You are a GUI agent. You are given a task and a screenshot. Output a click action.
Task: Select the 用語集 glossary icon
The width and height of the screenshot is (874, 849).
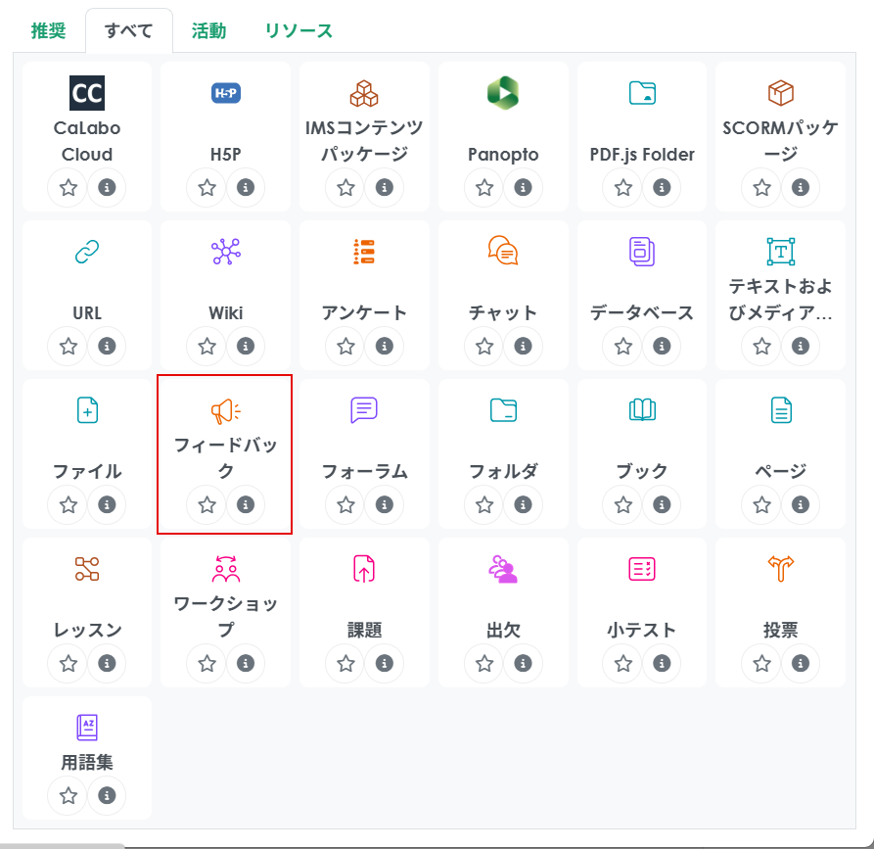87,728
